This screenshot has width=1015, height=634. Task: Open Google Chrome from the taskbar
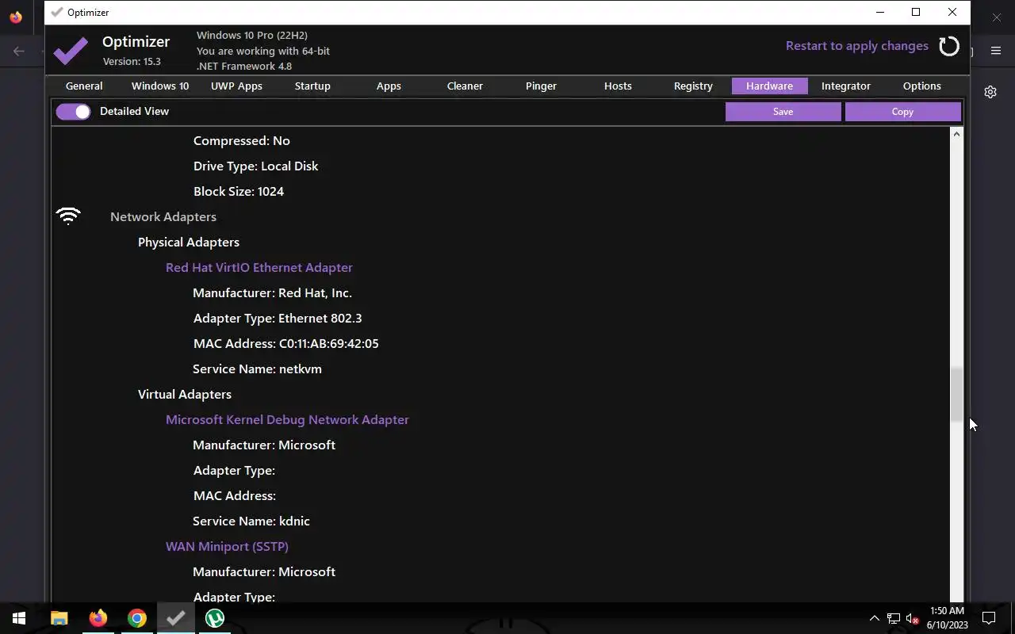coord(137,618)
